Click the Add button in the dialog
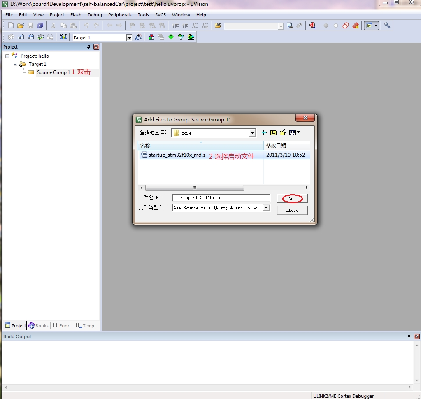This screenshot has width=421, height=399. [x=292, y=198]
